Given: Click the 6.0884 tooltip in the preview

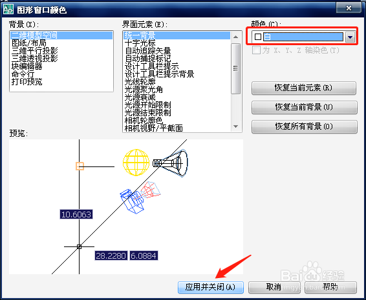Looking at the screenshot, I should [144, 255].
